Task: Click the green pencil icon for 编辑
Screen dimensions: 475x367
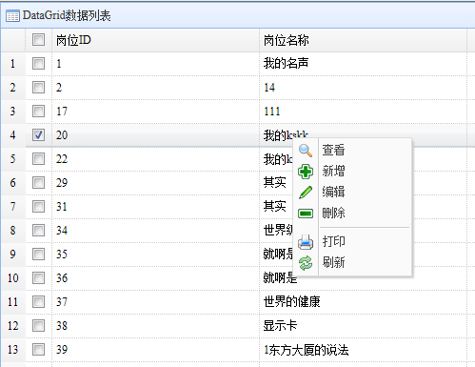Action: (x=306, y=193)
